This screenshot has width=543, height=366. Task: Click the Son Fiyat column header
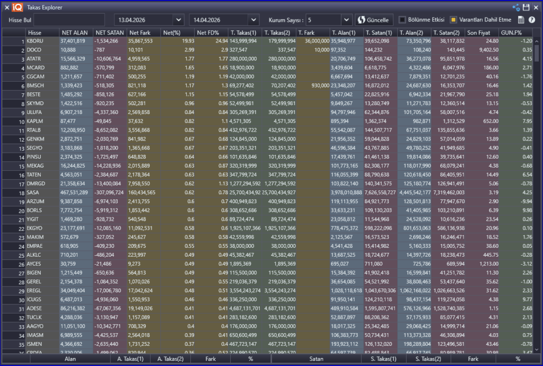point(482,33)
